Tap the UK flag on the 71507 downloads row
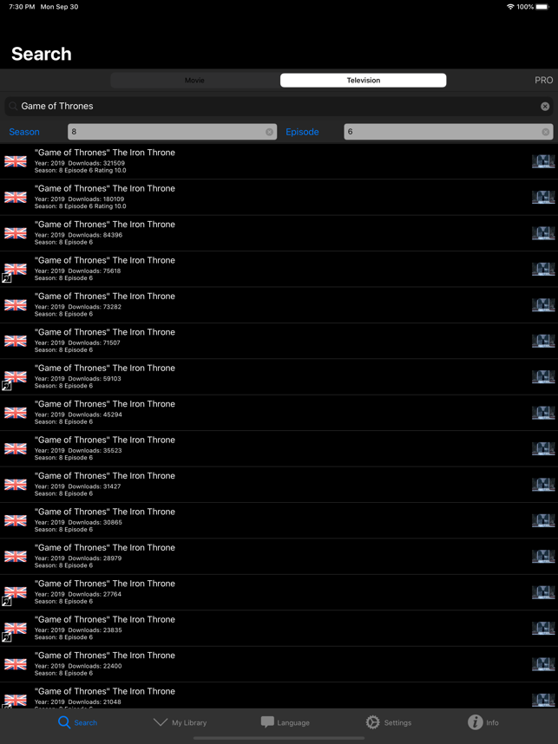 tap(16, 341)
